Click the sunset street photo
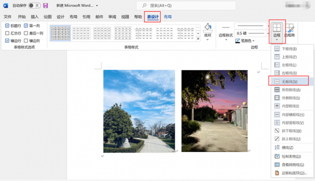Viewport: 315px width, 181px height. click(214, 111)
